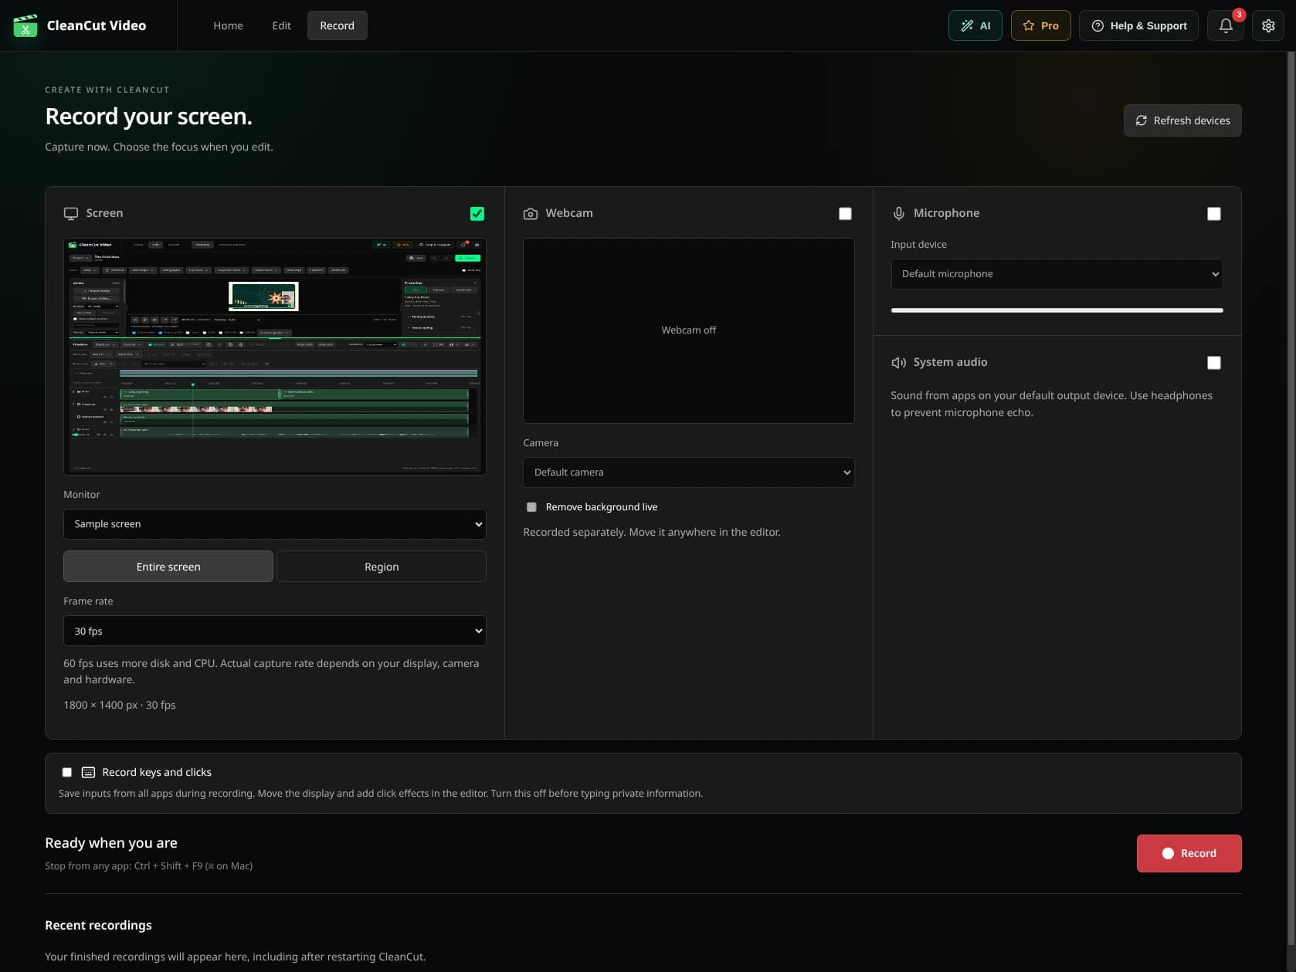
Task: Enable the System audio checkbox
Action: (x=1214, y=363)
